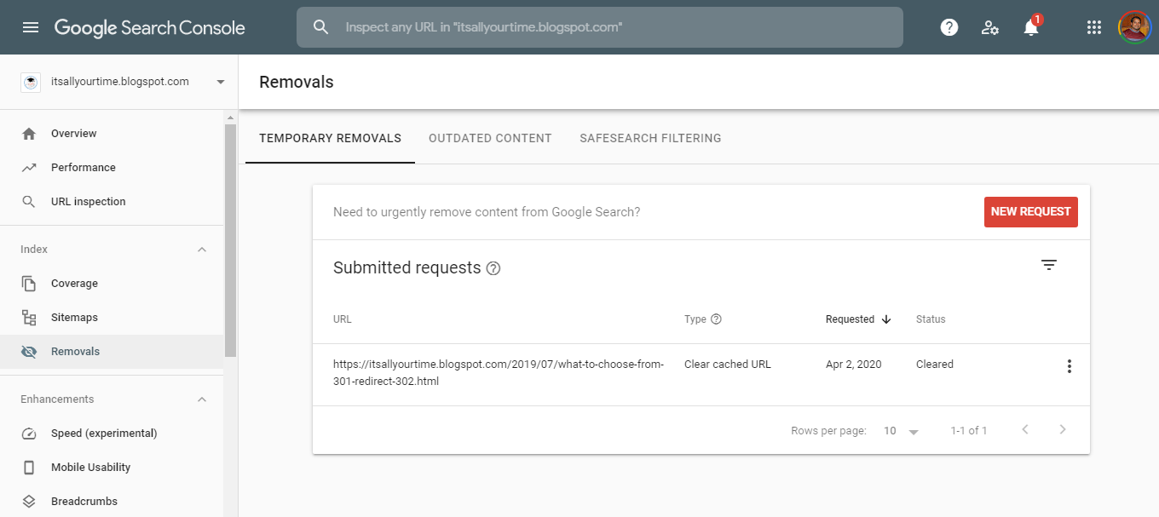Click the Removals page title
1159x517 pixels.
click(297, 83)
